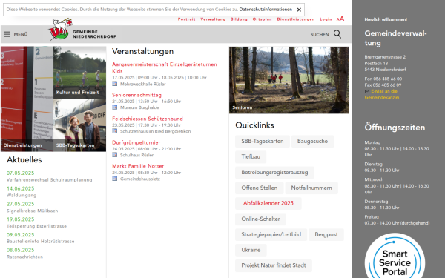Screen dimensions: 445x278
Task: Click calendar icon next to Schulhaus Rüsler
Action: click(x=115, y=155)
